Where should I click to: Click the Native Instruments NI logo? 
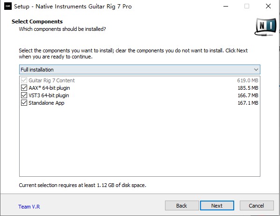266,27
